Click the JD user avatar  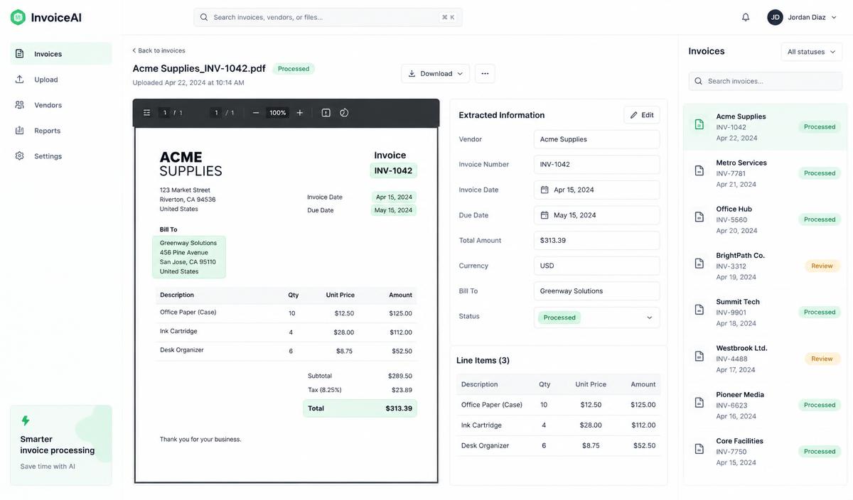(775, 17)
